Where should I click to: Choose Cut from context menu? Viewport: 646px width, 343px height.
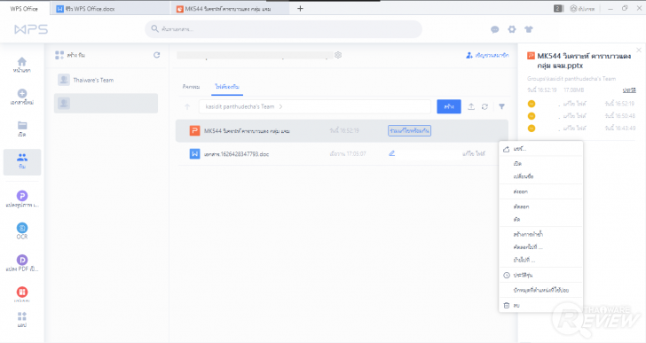pos(541,220)
